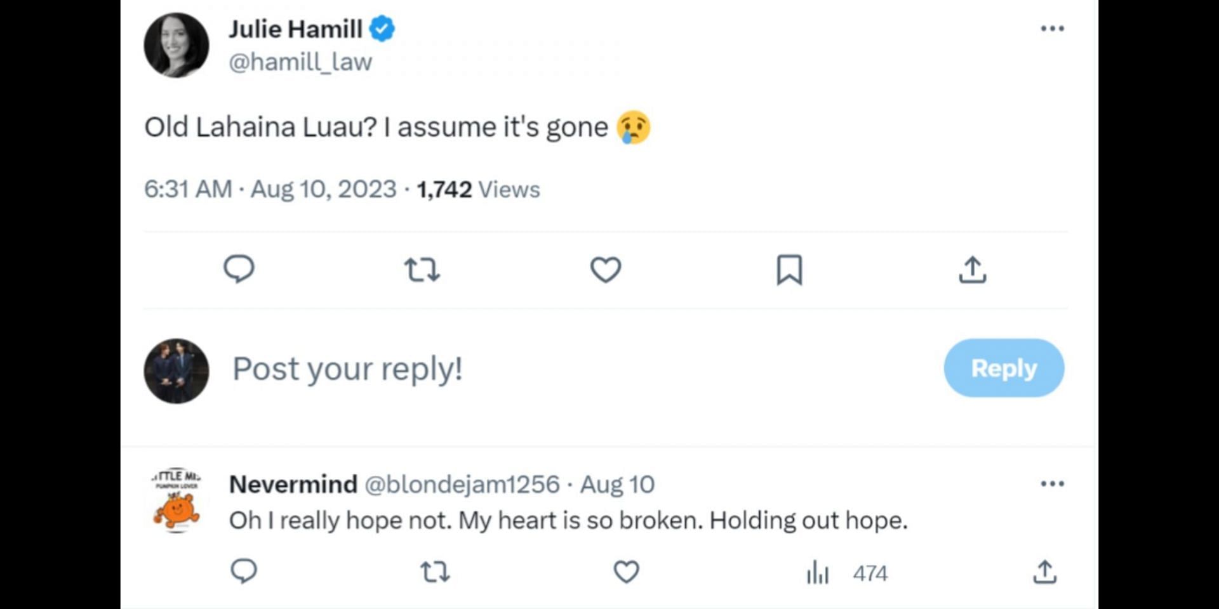
Task: Repost Julie Hamill's Old Lahaina Luau post
Action: coord(422,270)
